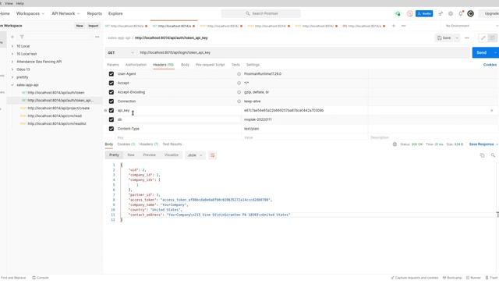This screenshot has height=281, width=499.
Task: Expand the 10 Local collection
Action: click(12, 46)
